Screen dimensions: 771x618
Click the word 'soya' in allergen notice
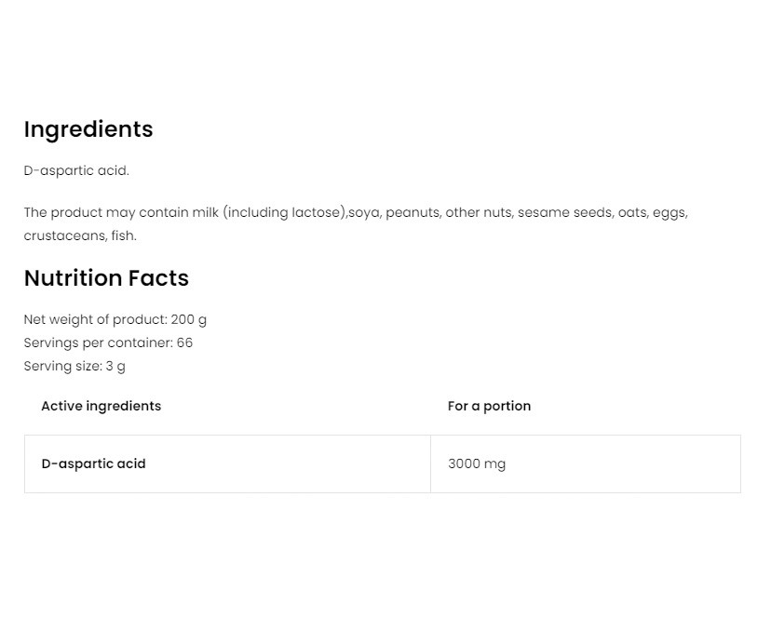coord(363,212)
